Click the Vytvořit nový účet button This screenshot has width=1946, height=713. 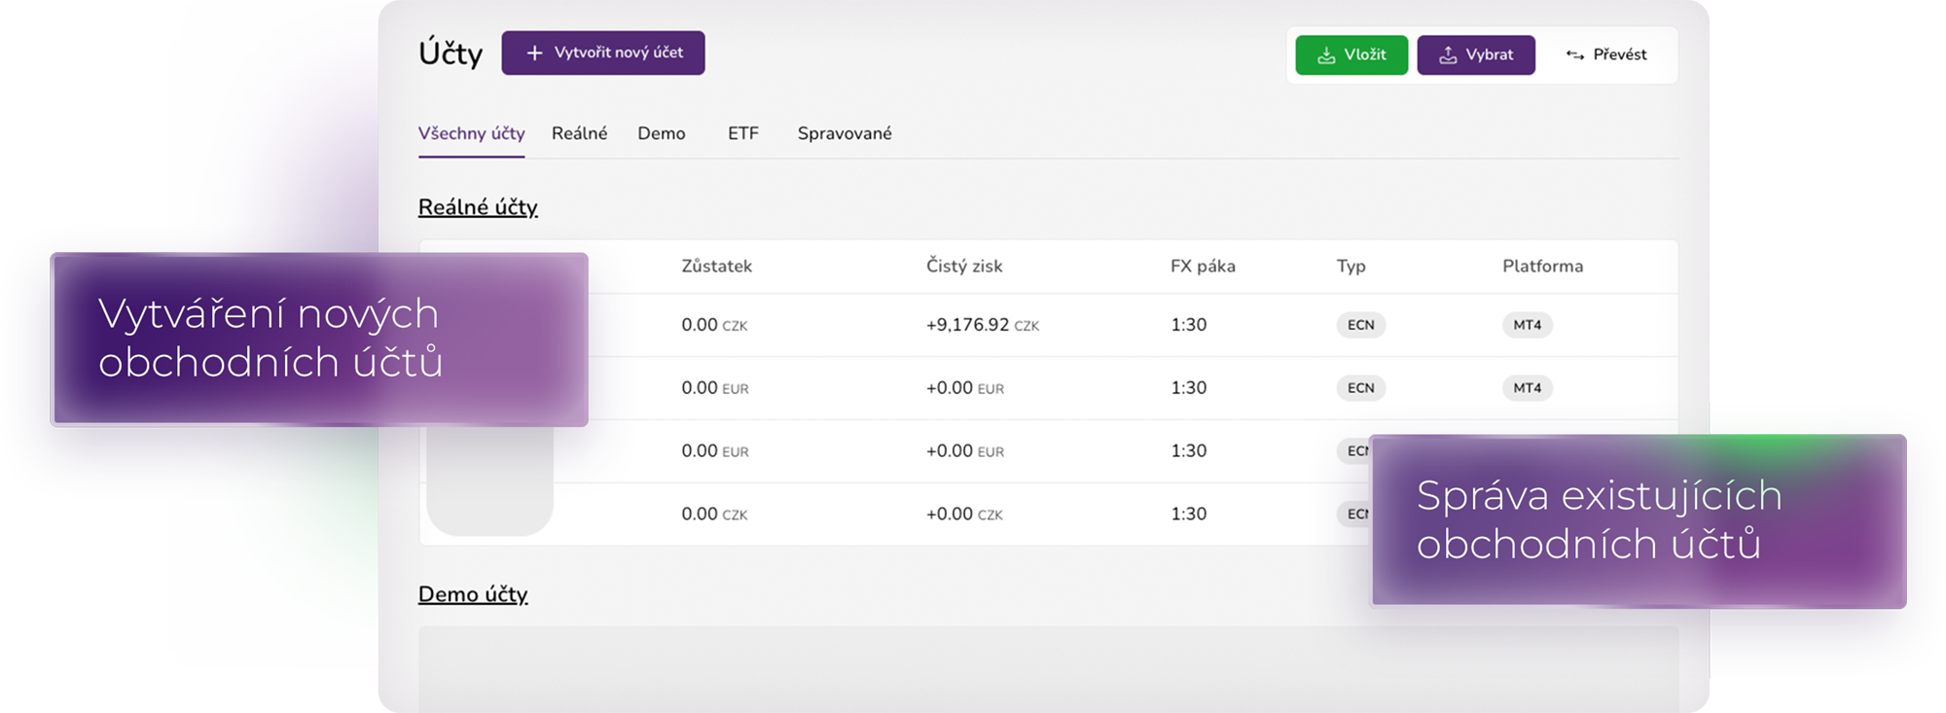(x=603, y=53)
